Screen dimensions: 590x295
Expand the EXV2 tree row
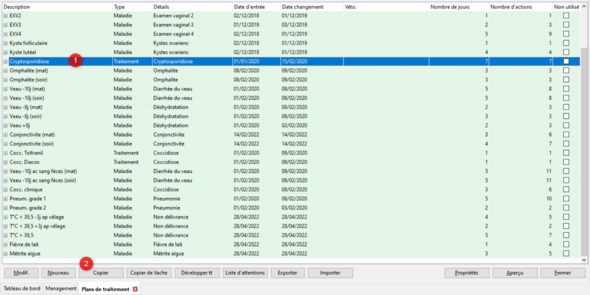pyautogui.click(x=6, y=16)
